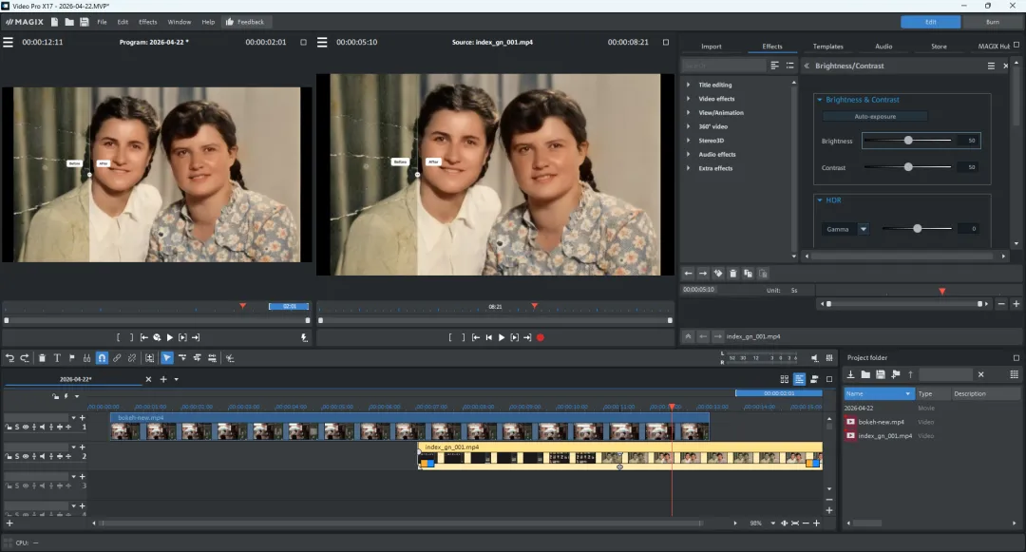This screenshot has width=1026, height=552.
Task: Toggle the magnet snapping button
Action: point(102,358)
